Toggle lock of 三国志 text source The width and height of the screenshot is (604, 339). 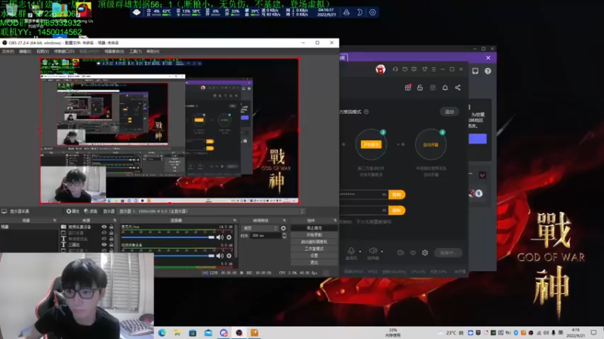[111, 244]
